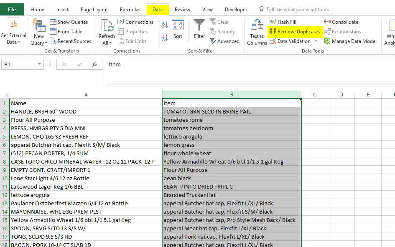Select row 8 header
Image resolution: width=395 pixels, height=247 pixels.
(5, 161)
